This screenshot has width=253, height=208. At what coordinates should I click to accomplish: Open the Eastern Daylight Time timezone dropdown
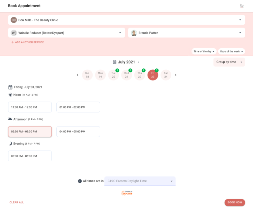point(140,181)
